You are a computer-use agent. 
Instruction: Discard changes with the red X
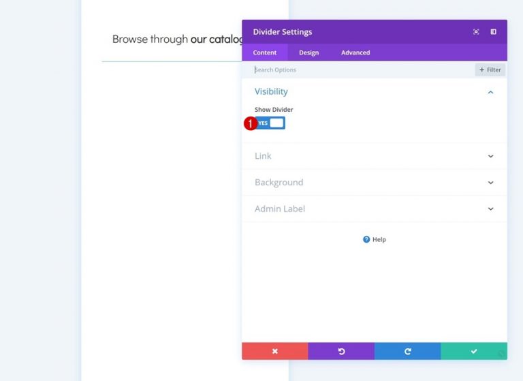(275, 351)
